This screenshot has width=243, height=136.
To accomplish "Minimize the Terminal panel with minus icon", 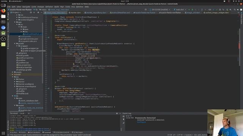I will [x=120, y=113].
